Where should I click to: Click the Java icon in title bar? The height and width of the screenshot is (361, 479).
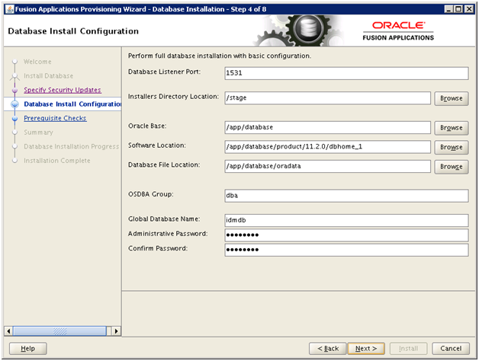(x=10, y=9)
